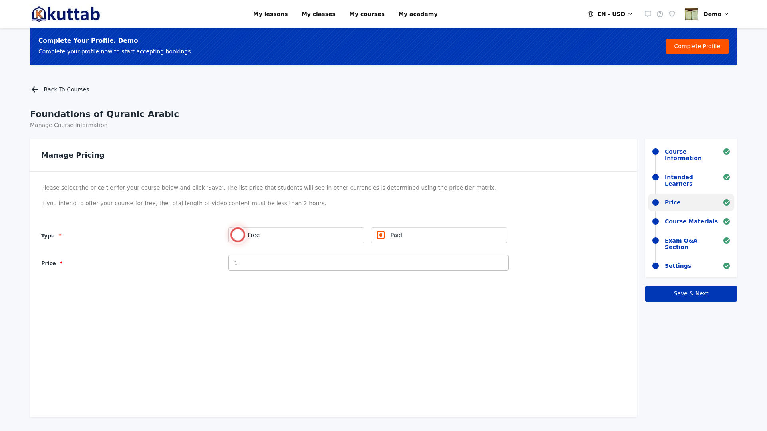Select the Free course type radio
The height and width of the screenshot is (431, 767).
pos(238,235)
